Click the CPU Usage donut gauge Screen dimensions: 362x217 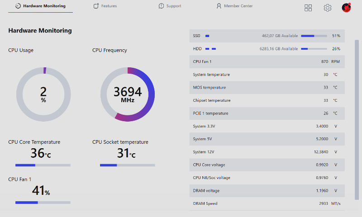point(43,94)
